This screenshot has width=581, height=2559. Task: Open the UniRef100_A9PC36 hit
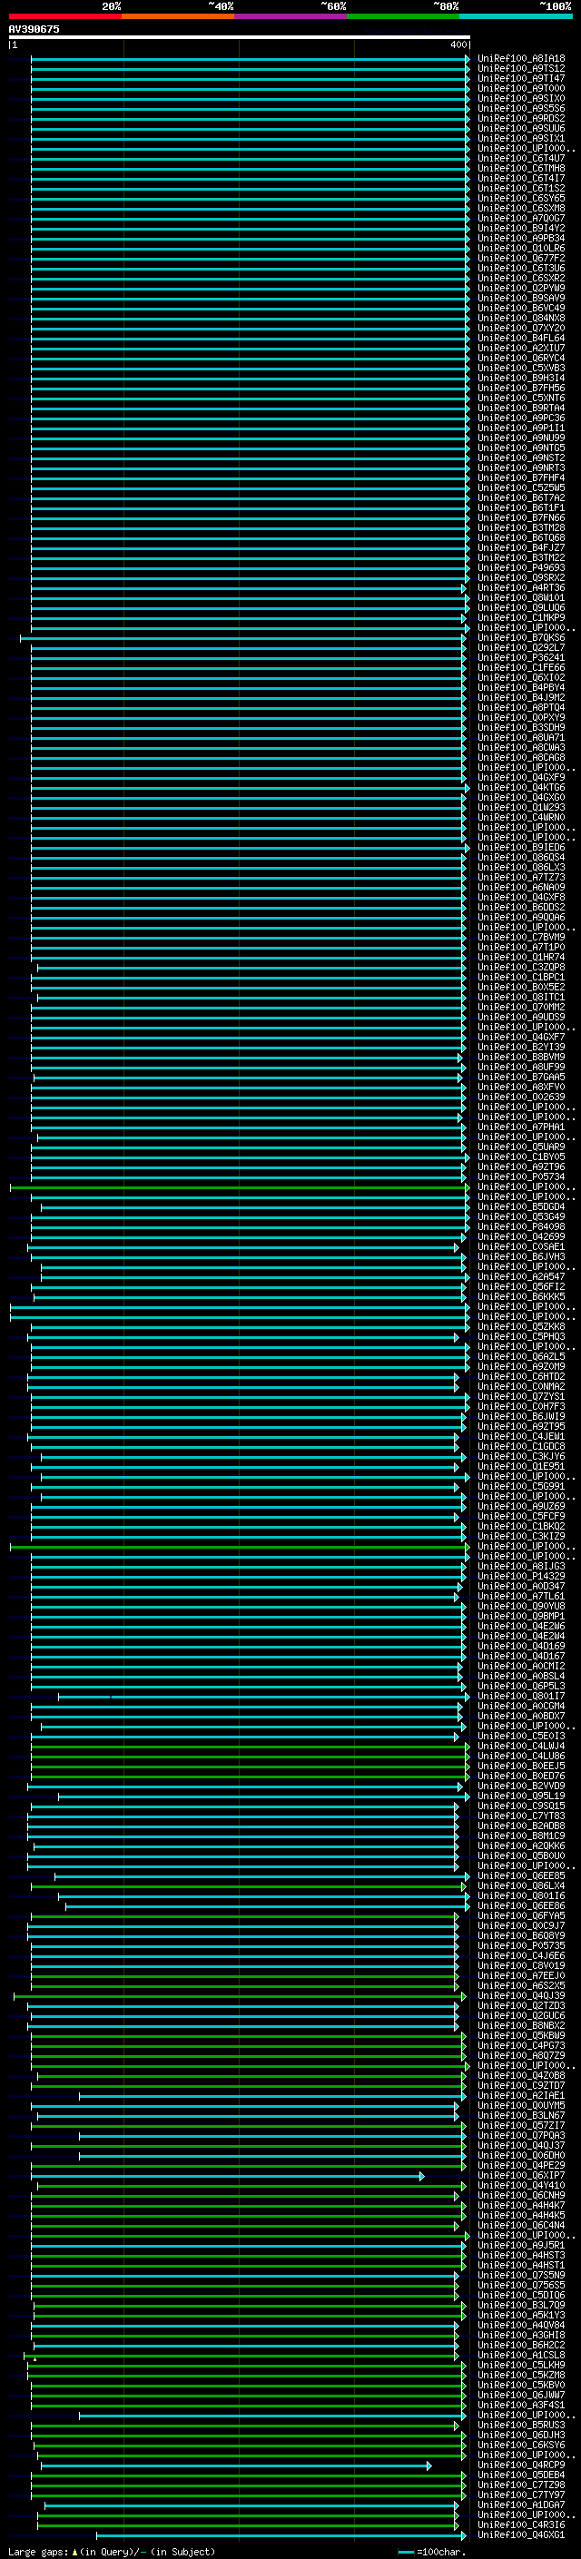[x=521, y=418]
